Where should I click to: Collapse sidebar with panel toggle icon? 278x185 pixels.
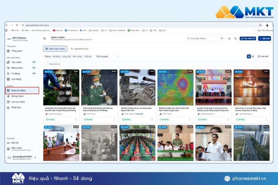[44, 39]
